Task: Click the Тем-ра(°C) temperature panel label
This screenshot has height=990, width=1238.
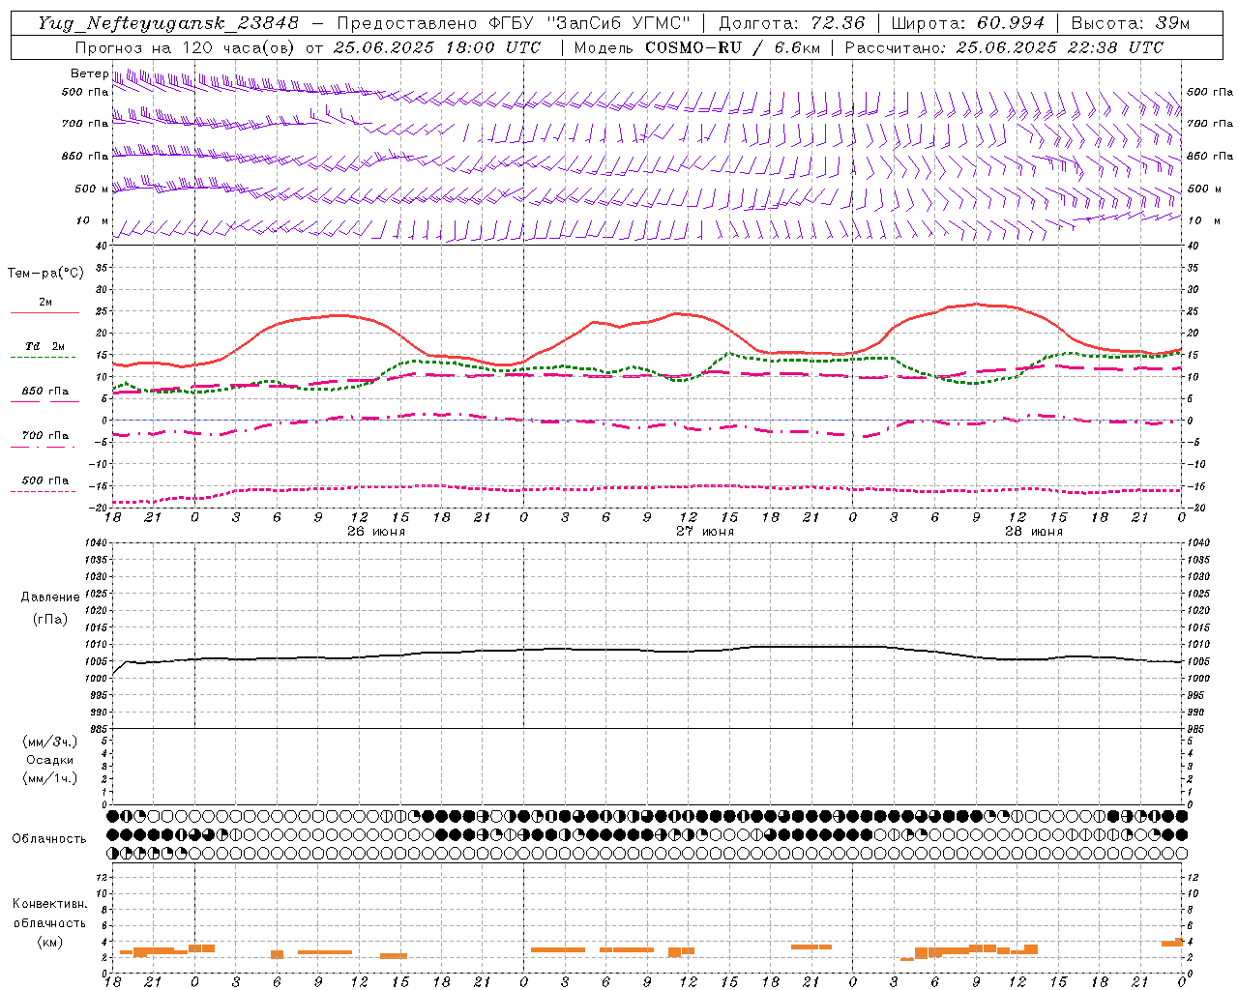Action: [x=45, y=274]
